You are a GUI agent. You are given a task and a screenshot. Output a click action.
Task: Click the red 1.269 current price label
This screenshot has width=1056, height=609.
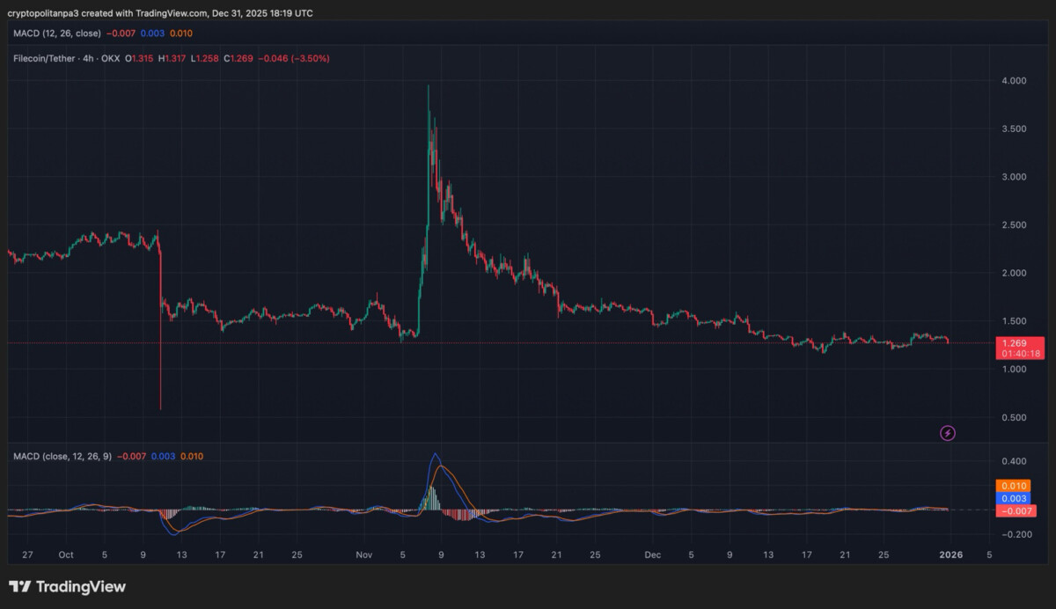click(x=1019, y=343)
